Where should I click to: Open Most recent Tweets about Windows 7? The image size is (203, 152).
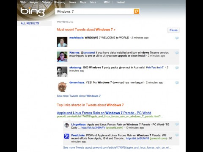coord(86,30)
